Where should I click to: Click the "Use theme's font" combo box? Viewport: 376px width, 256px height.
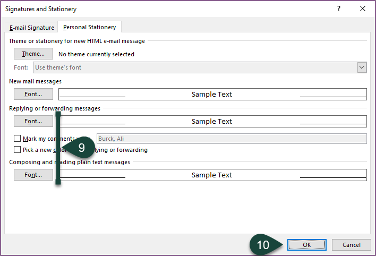click(194, 67)
